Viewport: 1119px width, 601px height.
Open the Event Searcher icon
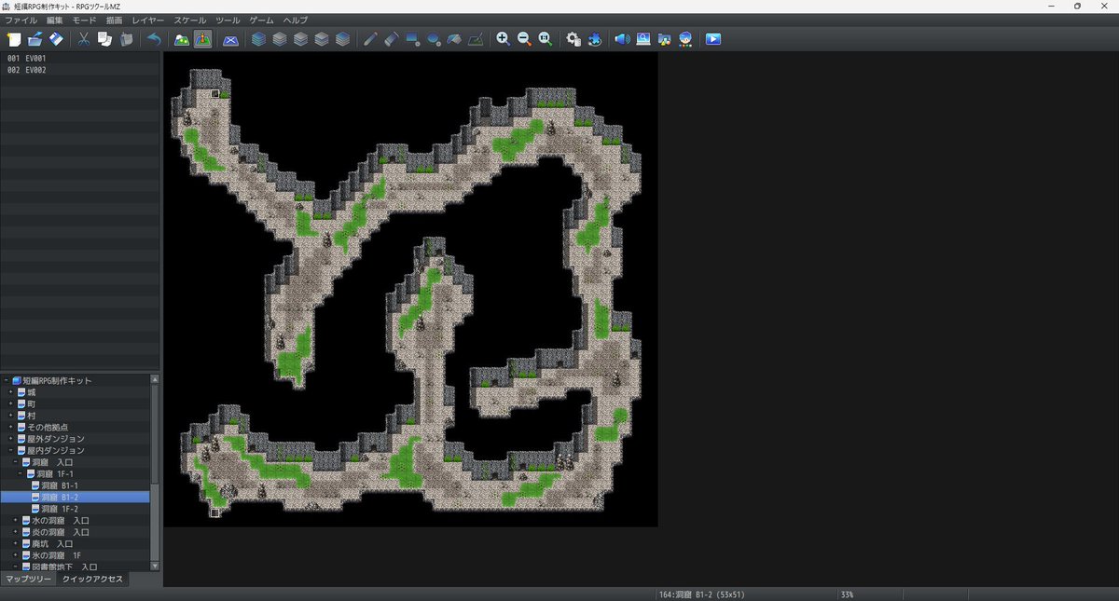tap(643, 39)
